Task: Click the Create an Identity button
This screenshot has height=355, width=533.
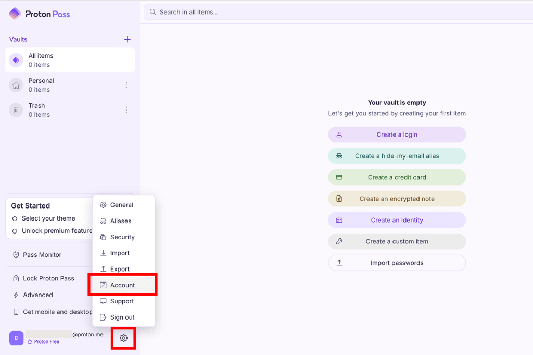Action: [397, 220]
